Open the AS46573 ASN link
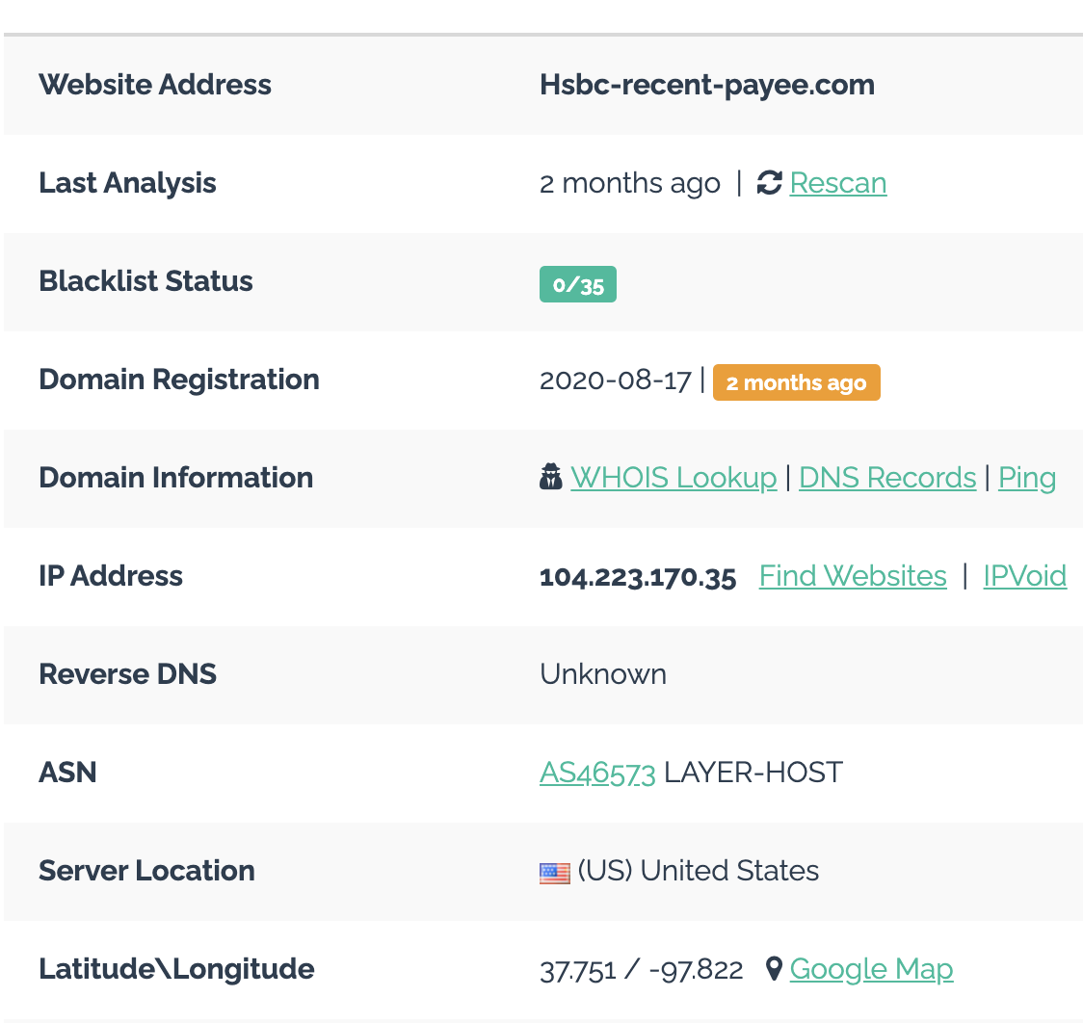Screen dimensions: 1083x1023 pos(597,773)
